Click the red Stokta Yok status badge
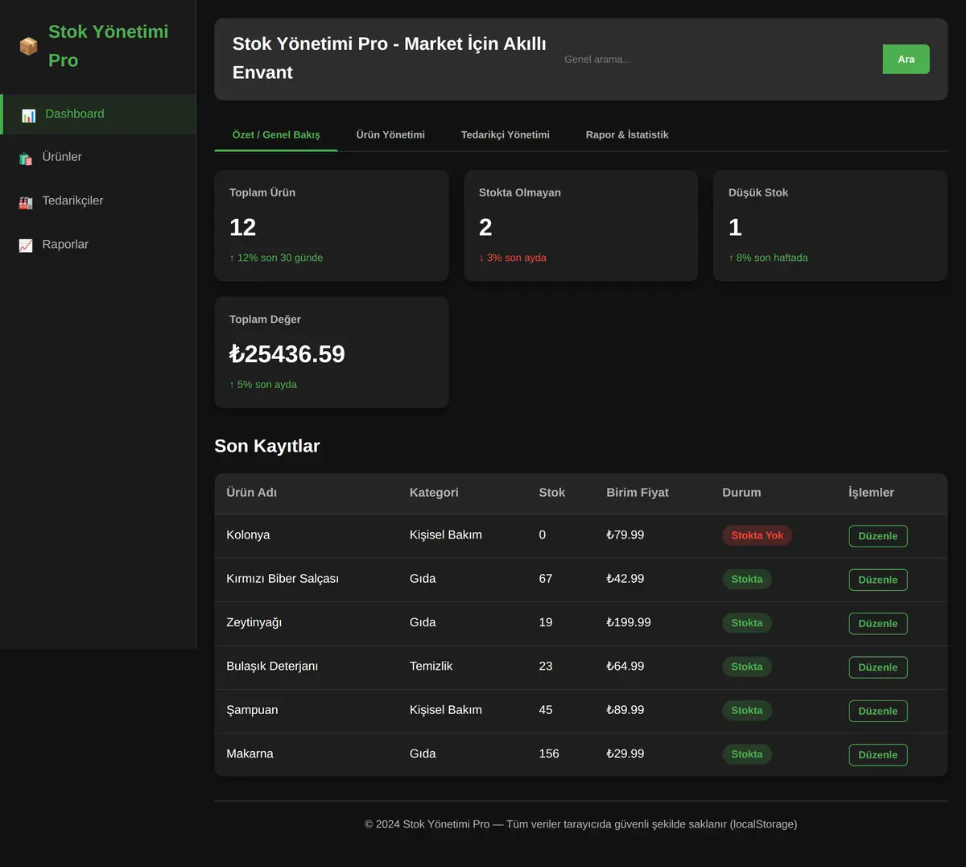Image resolution: width=966 pixels, height=867 pixels. [x=758, y=535]
